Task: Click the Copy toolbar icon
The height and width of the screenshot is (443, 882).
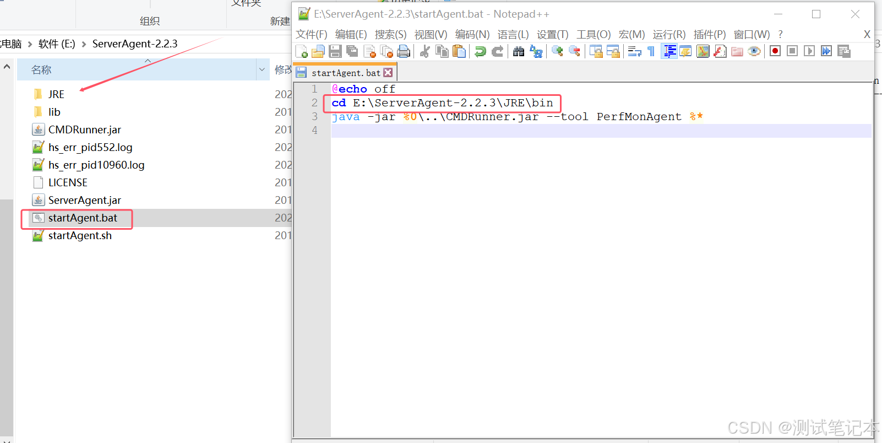Action: pyautogui.click(x=442, y=51)
